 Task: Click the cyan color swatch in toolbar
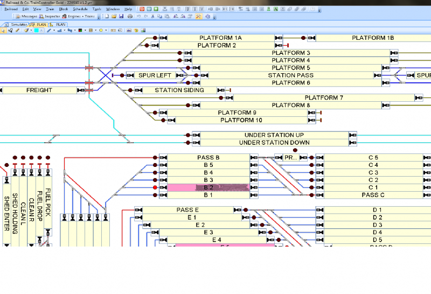[x=37, y=31]
